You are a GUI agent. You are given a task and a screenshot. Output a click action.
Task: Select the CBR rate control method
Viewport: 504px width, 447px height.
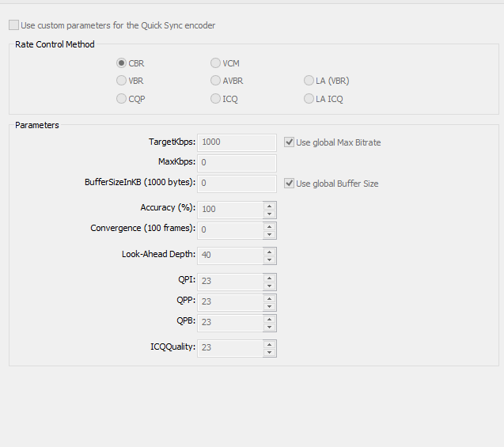coord(121,63)
